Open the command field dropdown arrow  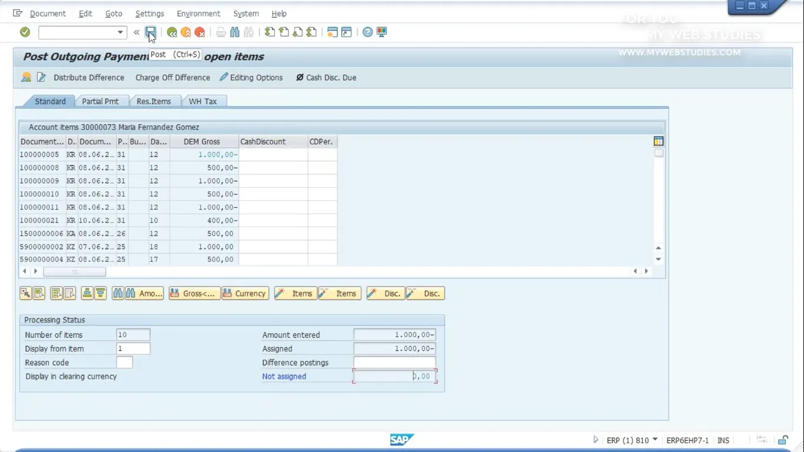pos(120,32)
